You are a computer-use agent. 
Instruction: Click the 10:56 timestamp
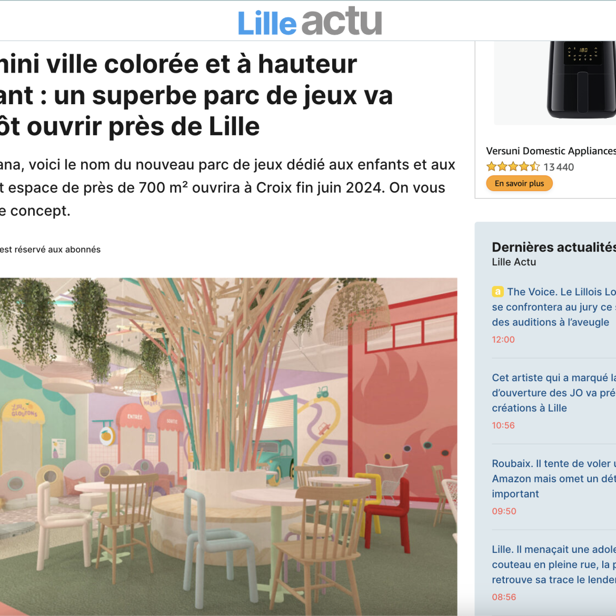click(503, 425)
